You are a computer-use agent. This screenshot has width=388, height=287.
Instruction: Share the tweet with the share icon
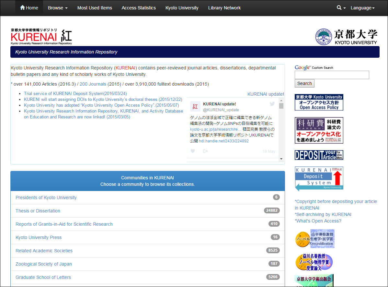point(205,151)
